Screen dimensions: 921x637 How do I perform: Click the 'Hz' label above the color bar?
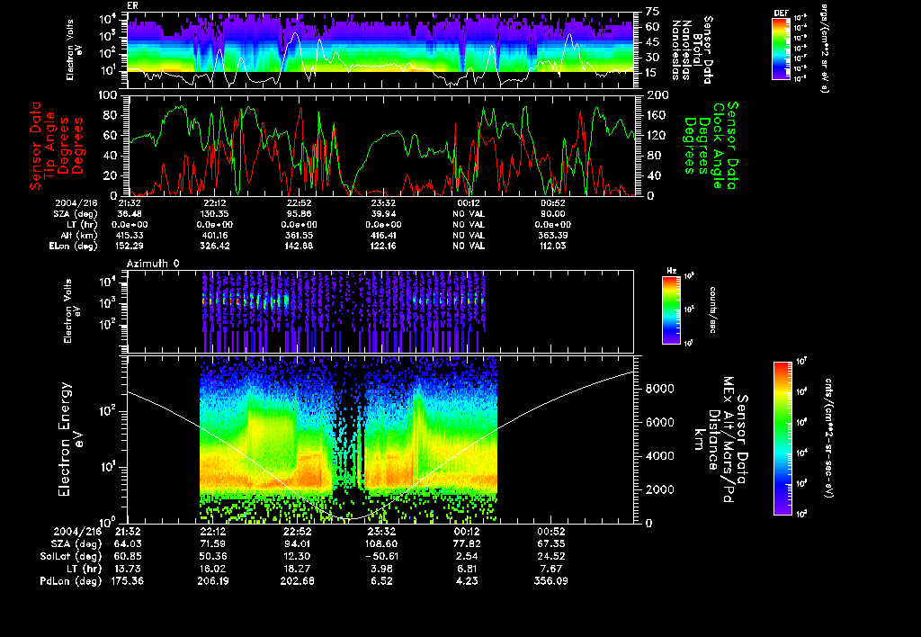[x=671, y=271]
